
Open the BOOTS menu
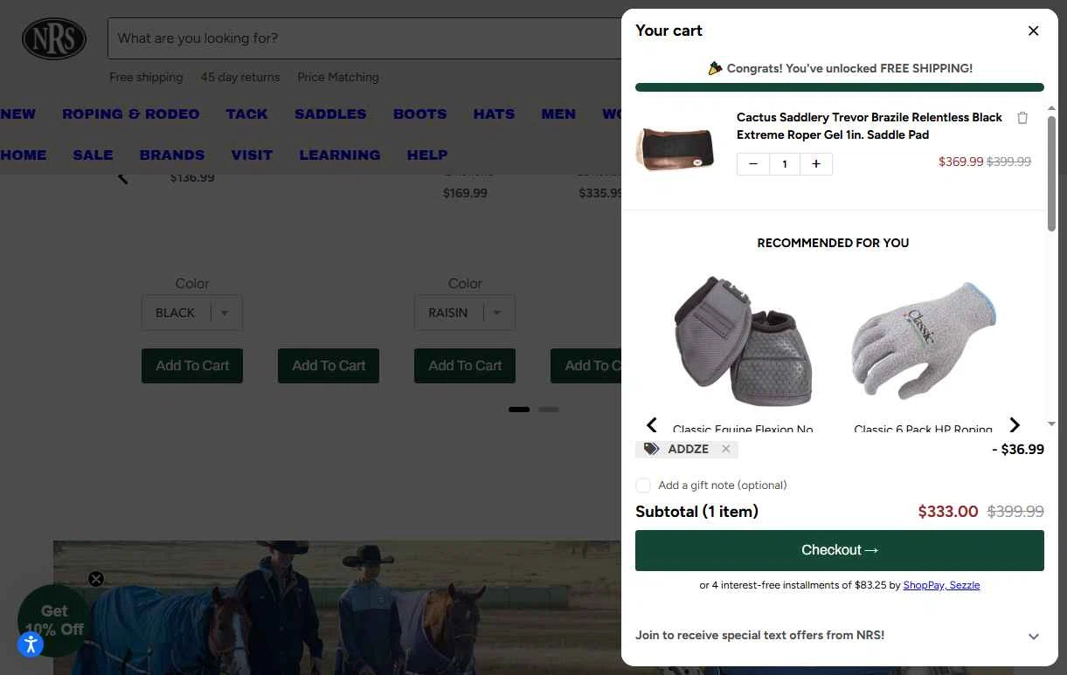(x=420, y=114)
